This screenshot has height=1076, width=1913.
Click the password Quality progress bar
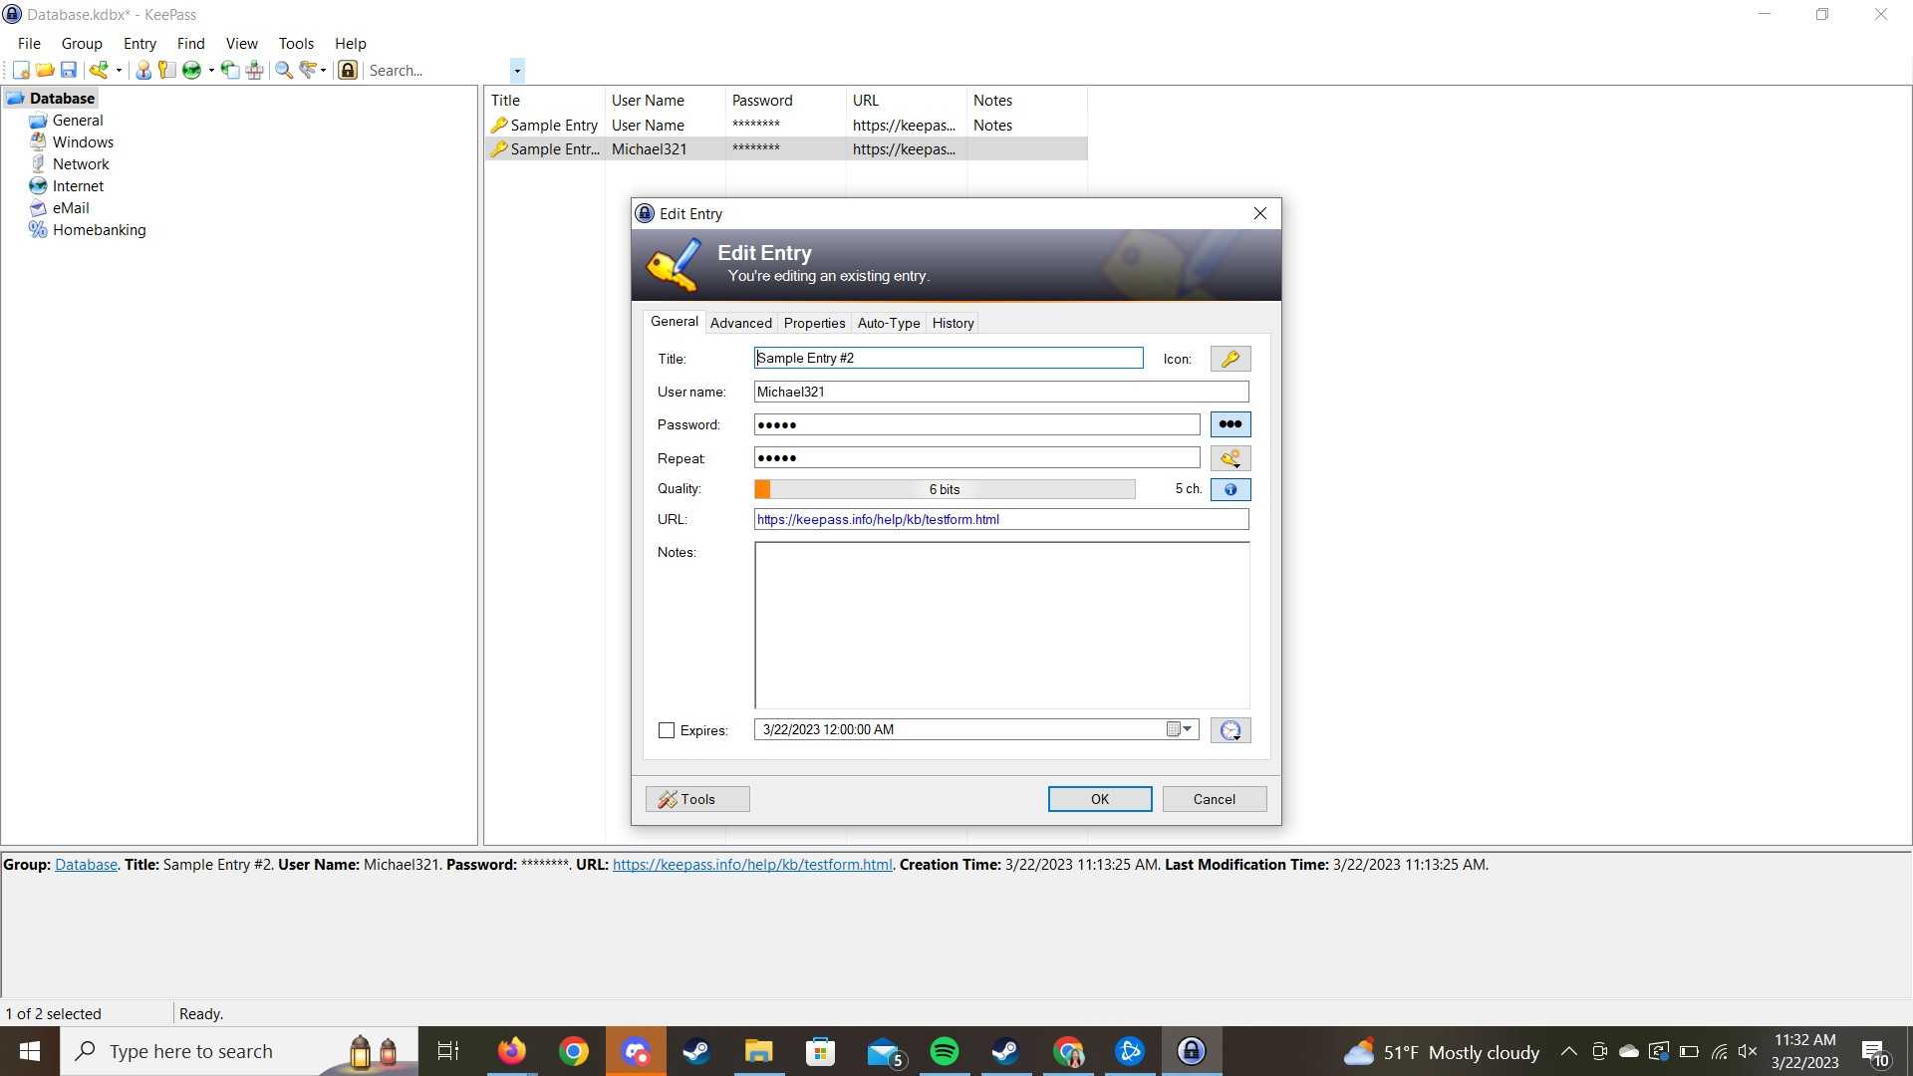coord(945,489)
